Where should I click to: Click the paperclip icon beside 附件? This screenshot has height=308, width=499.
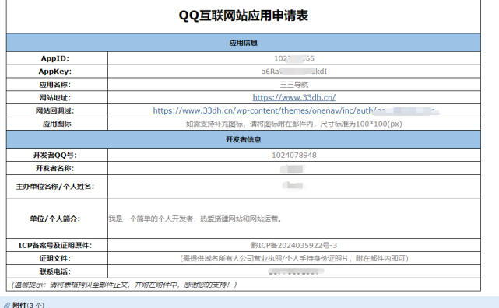(x=7, y=305)
